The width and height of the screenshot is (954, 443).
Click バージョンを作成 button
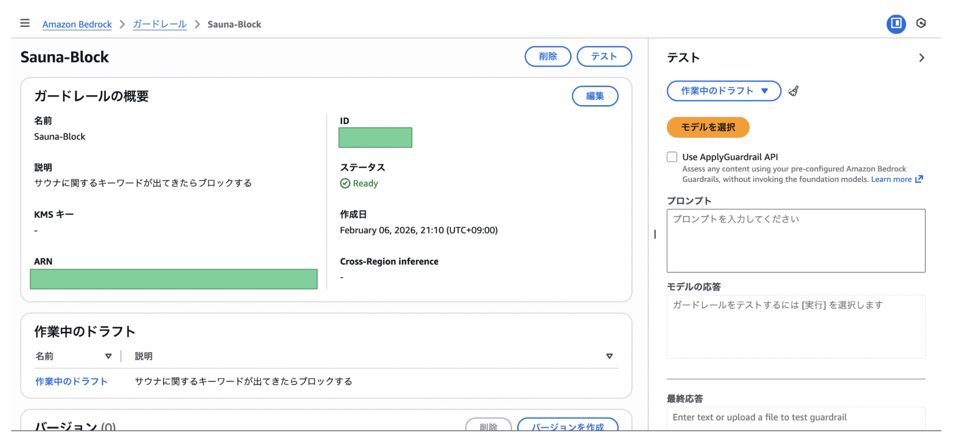[568, 425]
